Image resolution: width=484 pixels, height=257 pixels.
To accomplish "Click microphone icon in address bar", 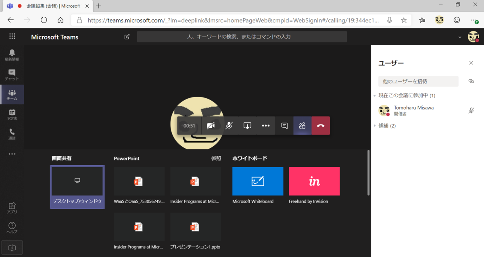I will [x=389, y=20].
